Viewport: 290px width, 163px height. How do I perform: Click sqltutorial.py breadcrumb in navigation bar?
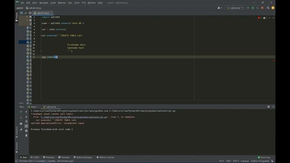[x=34, y=8]
